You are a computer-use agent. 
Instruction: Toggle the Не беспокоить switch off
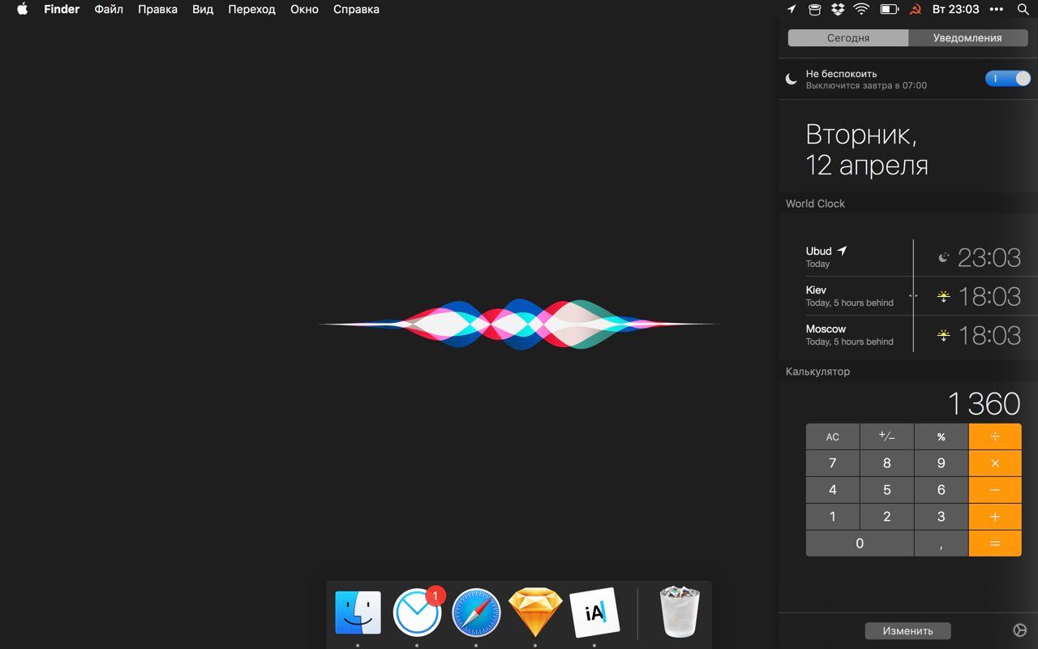coord(1007,79)
